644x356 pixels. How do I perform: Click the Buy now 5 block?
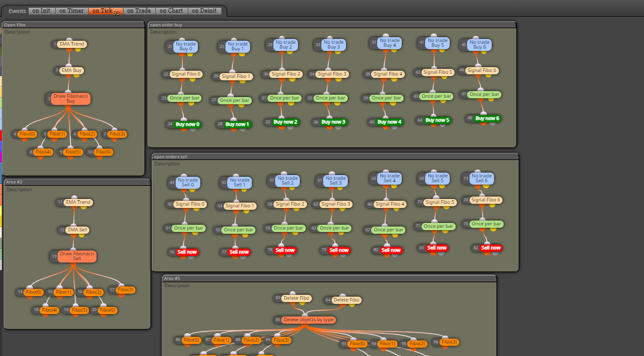(437, 120)
